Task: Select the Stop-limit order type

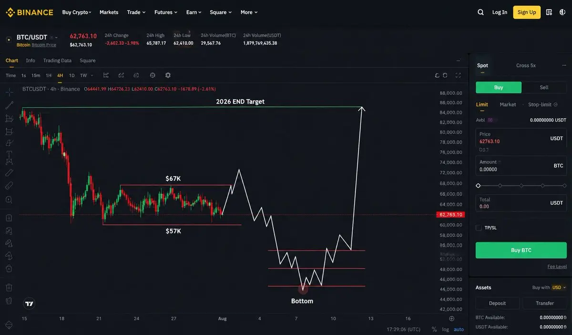Action: tap(540, 105)
